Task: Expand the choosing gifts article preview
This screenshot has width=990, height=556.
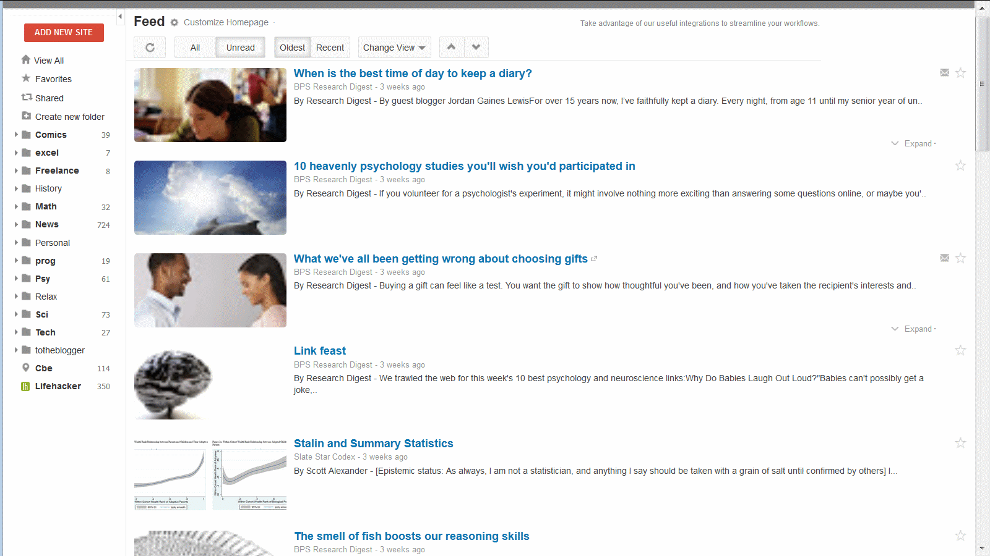Action: pos(913,329)
